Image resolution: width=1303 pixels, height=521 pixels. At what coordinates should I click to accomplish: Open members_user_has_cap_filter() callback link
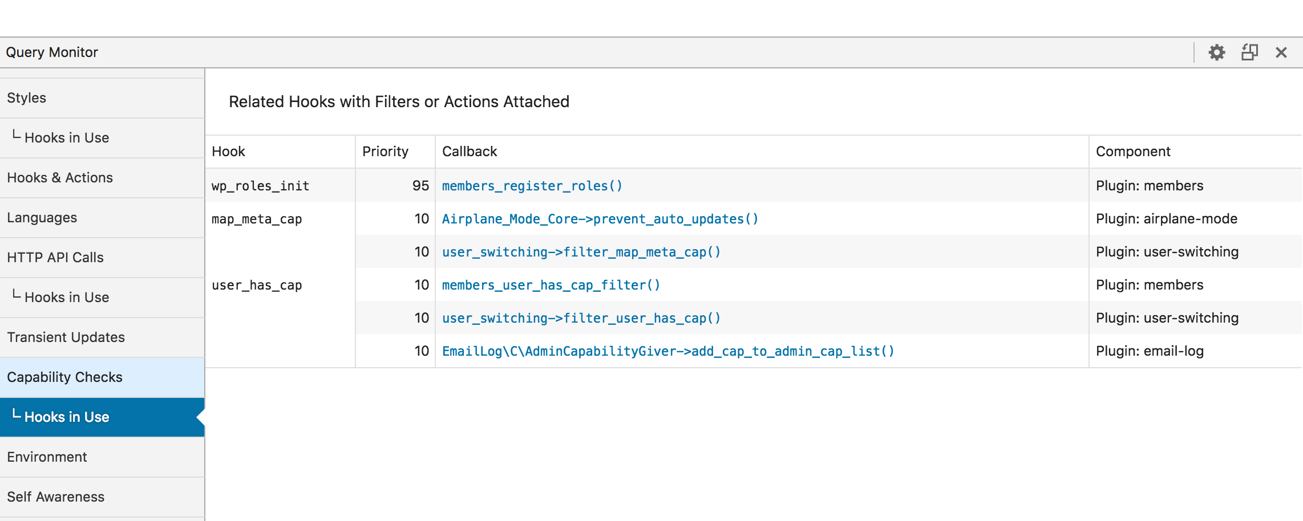[551, 285]
